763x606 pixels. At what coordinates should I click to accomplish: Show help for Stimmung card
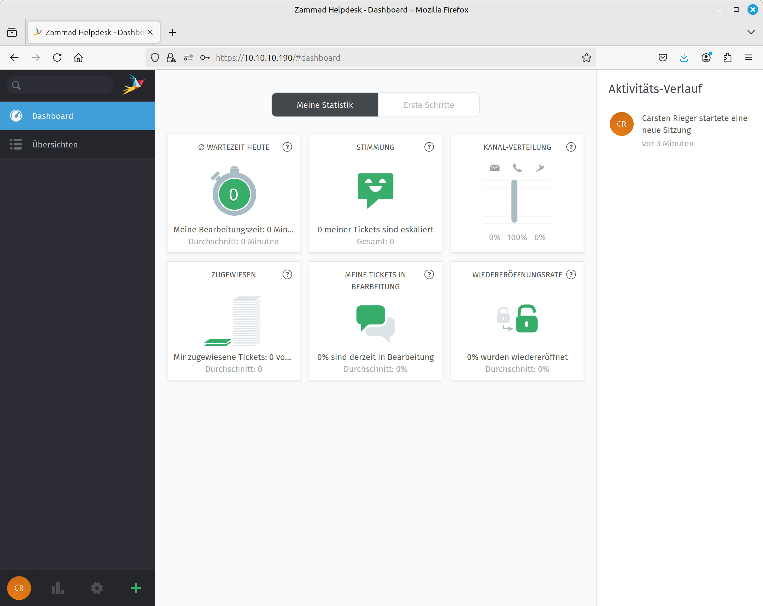(x=429, y=147)
